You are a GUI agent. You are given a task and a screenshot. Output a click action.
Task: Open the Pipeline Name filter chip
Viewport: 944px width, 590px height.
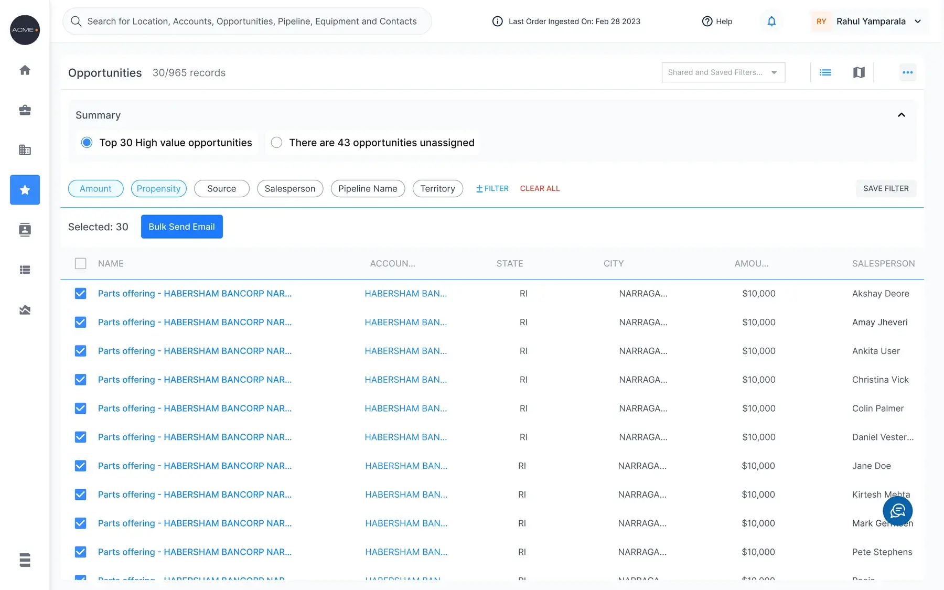(368, 189)
